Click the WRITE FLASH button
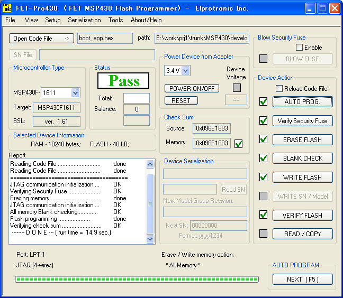This screenshot has height=298, width=343. (x=303, y=178)
